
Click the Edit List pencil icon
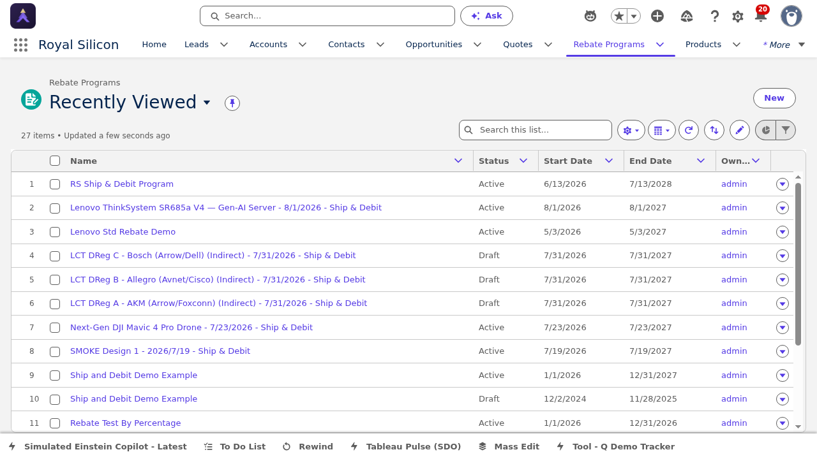tap(740, 130)
